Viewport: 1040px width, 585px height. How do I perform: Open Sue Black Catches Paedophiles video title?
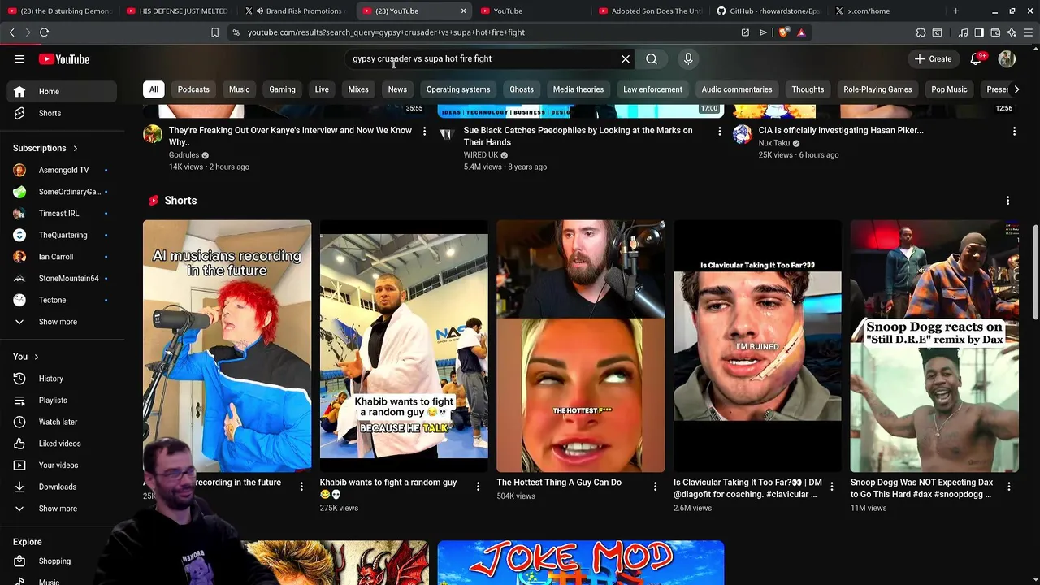click(x=578, y=136)
